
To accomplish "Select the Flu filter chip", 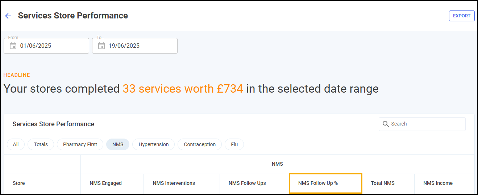I will 234,144.
